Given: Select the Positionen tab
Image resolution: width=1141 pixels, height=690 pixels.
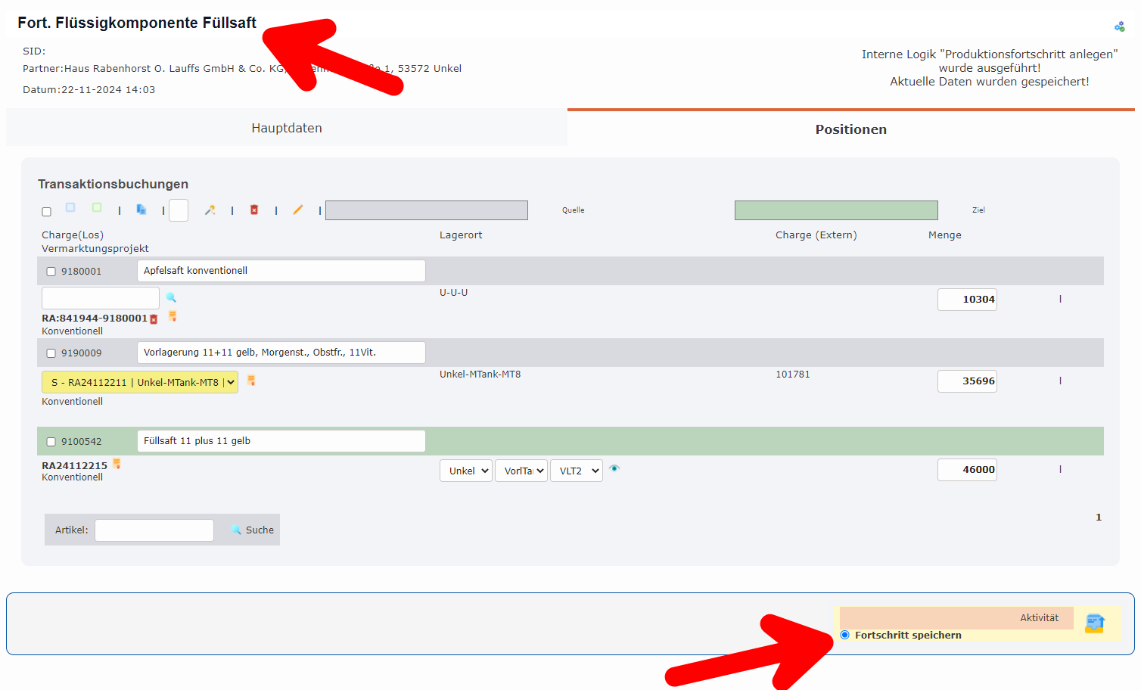Looking at the screenshot, I should coord(850,129).
